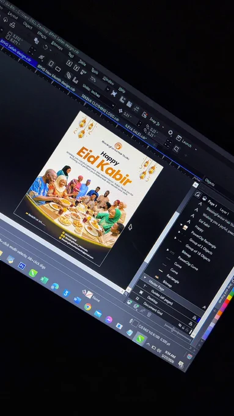Switch to BFHS Sallah design.cdr tab

click(16, 50)
